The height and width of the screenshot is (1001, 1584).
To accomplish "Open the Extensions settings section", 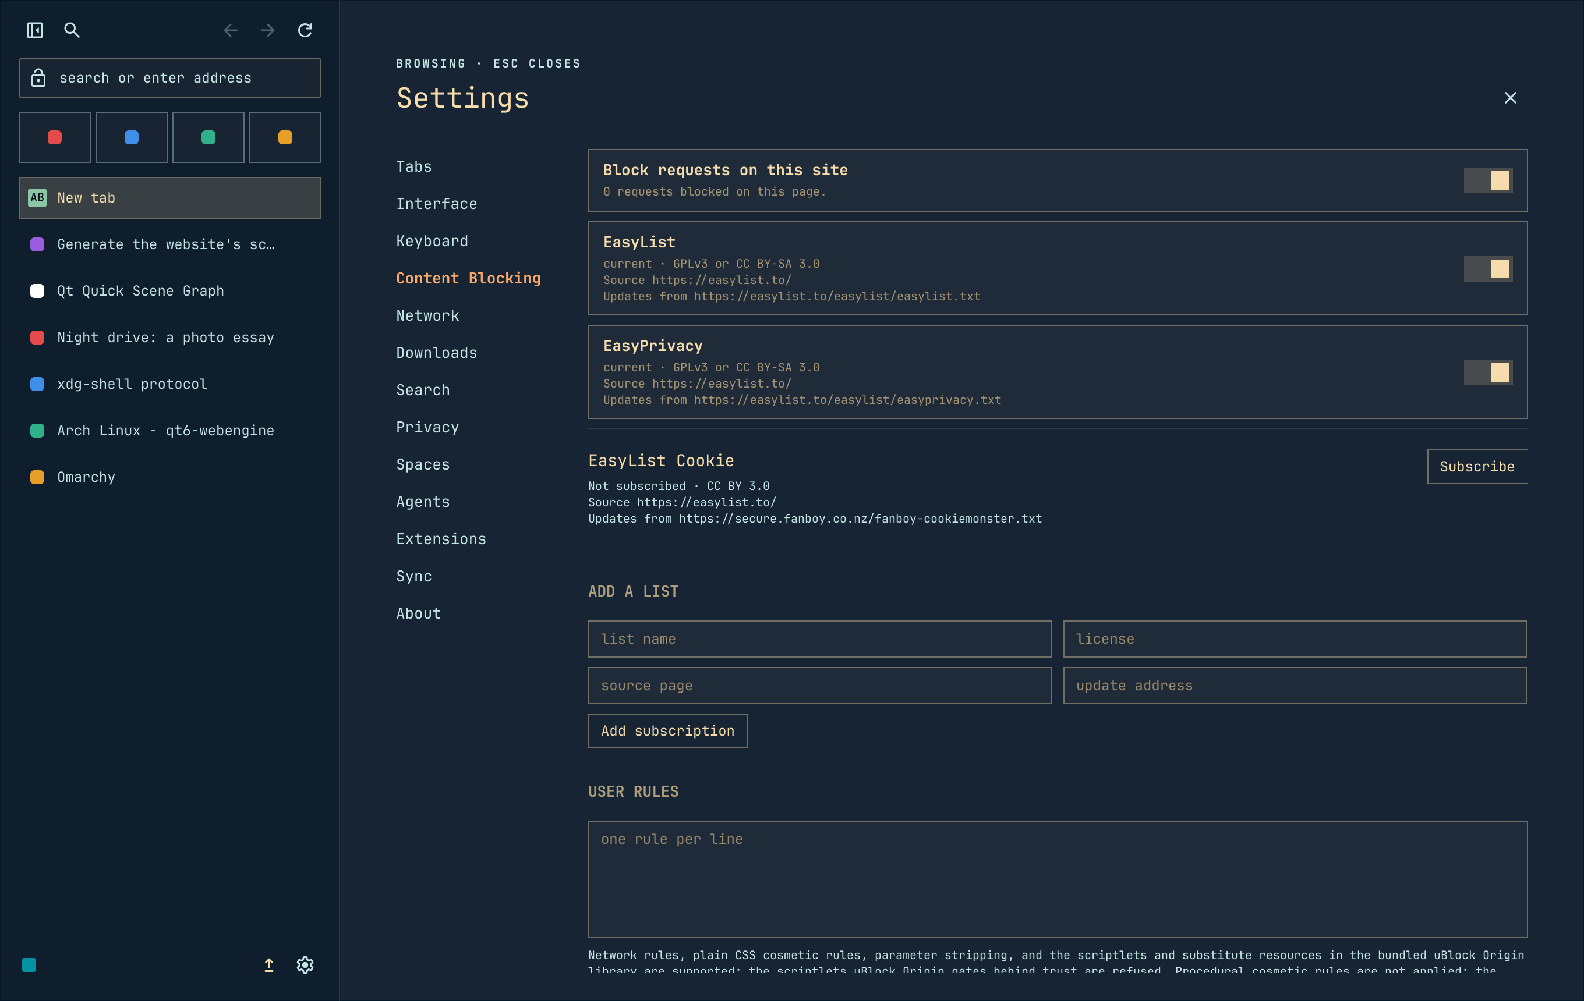I will tap(441, 539).
